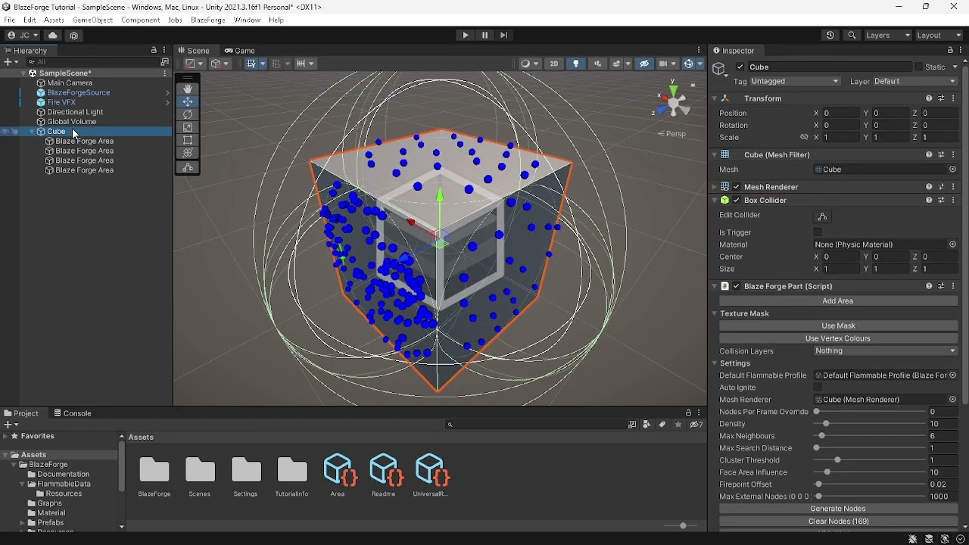The width and height of the screenshot is (969, 545).
Task: Disable the Mesh Renderer component checkbox
Action: click(737, 187)
